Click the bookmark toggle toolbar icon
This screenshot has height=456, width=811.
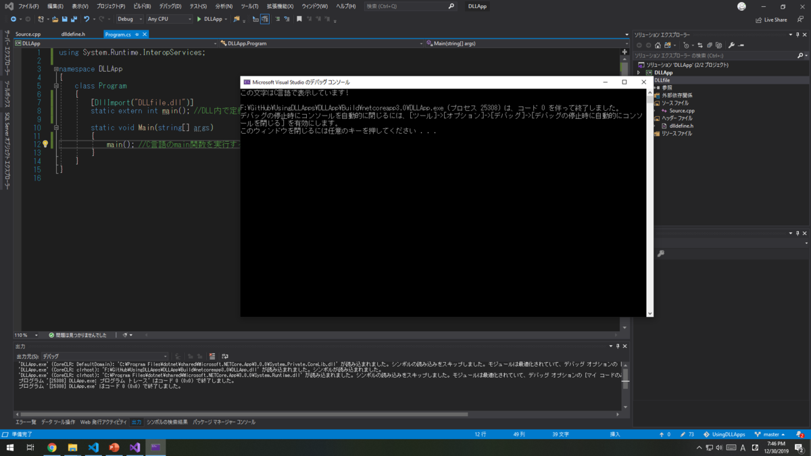(299, 19)
